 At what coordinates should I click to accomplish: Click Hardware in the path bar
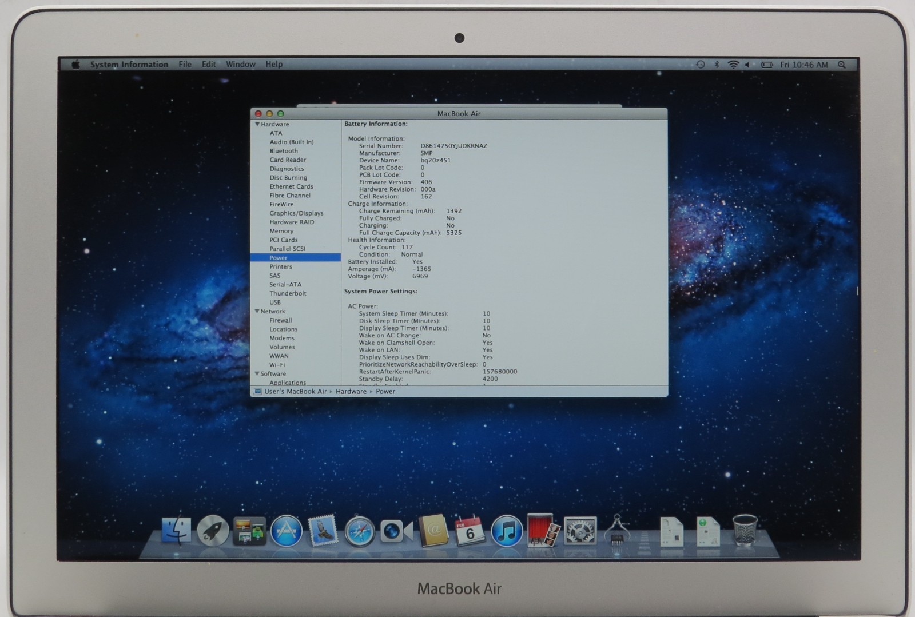351,392
